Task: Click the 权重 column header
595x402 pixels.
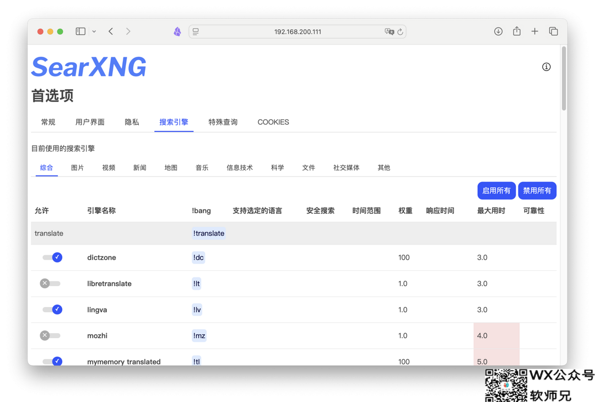Action: [405, 211]
